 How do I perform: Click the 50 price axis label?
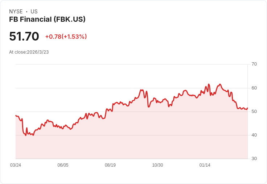[x=254, y=112]
